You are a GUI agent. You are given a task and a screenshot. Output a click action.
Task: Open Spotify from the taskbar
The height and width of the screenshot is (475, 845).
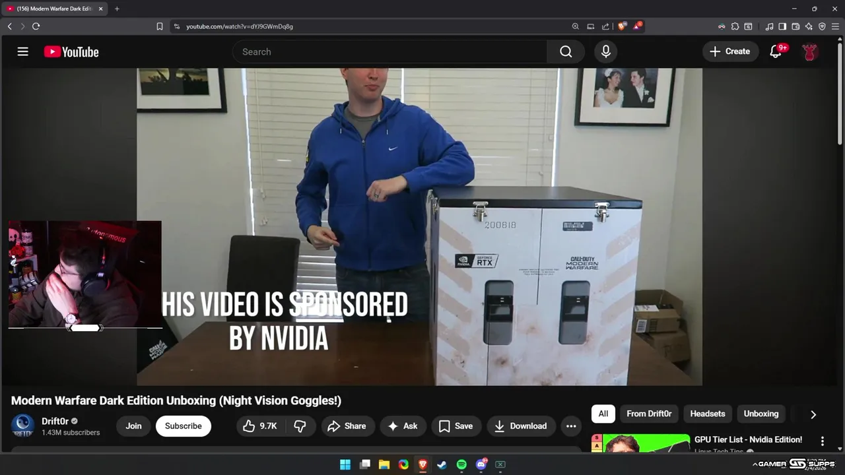coord(461,464)
